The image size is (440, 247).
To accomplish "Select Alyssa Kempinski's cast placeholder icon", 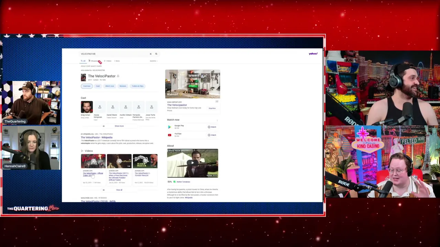I will pyautogui.click(x=100, y=107).
